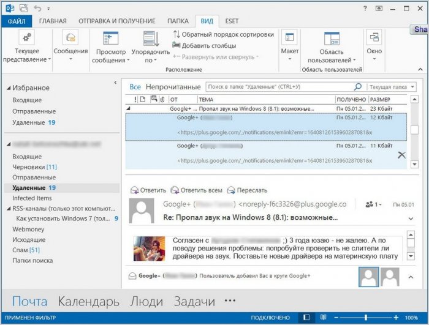
Task: Click the profile photo in message body
Action: tap(149, 248)
